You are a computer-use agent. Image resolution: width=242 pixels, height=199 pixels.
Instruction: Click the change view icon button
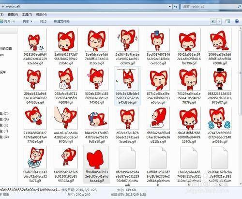tap(213, 21)
